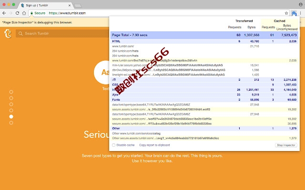Click the limelight-ssl request row
The width and height of the screenshot is (305, 190).
(x=204, y=75)
